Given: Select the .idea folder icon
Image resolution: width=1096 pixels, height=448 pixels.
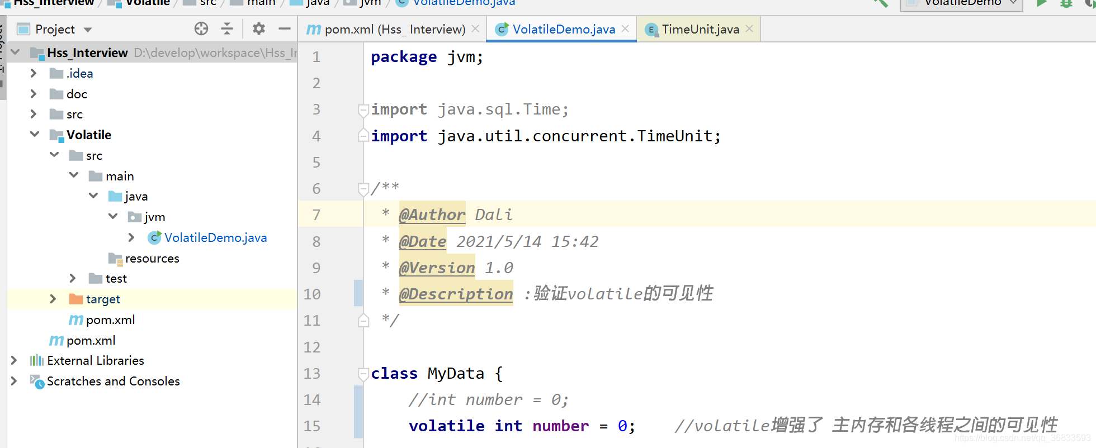Looking at the screenshot, I should point(56,73).
